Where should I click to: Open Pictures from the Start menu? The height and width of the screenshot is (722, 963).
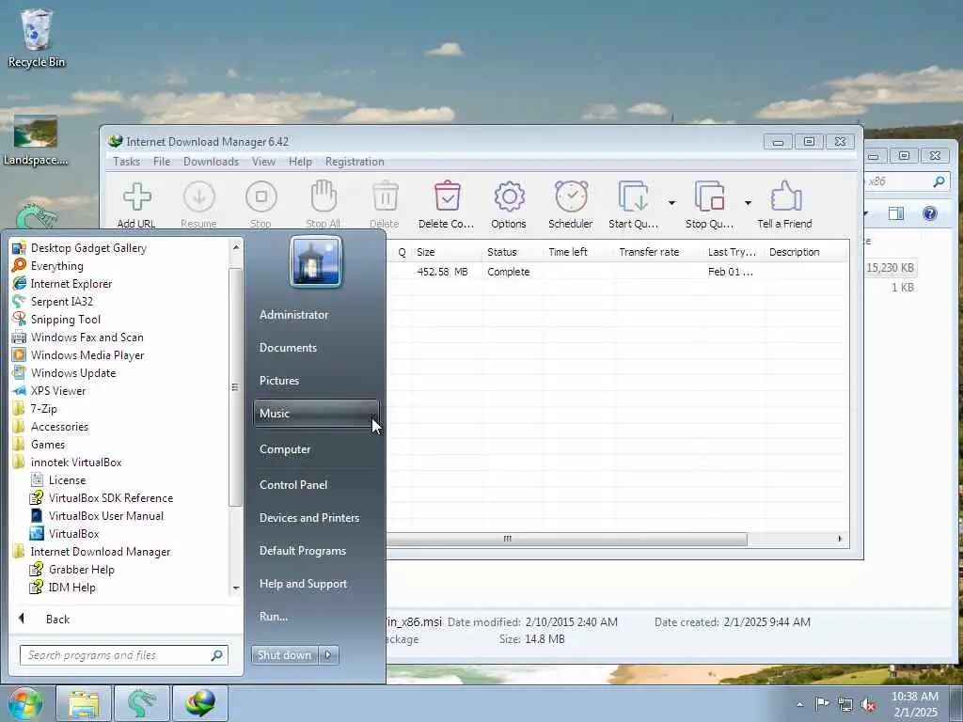[316, 381]
